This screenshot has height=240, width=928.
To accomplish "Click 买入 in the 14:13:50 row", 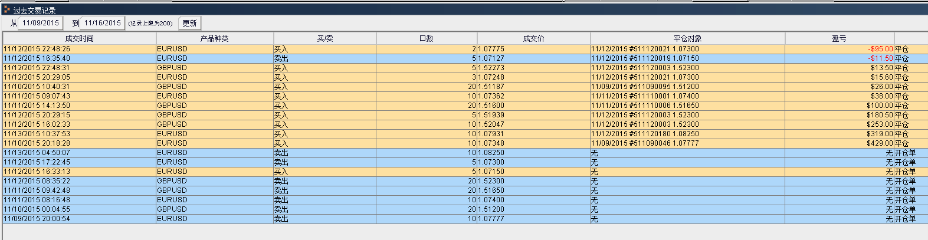I will (x=281, y=106).
